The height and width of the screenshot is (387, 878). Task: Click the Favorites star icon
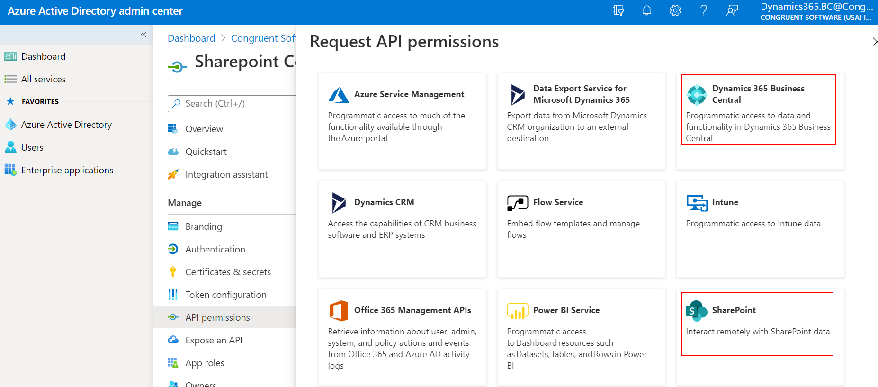(10, 101)
